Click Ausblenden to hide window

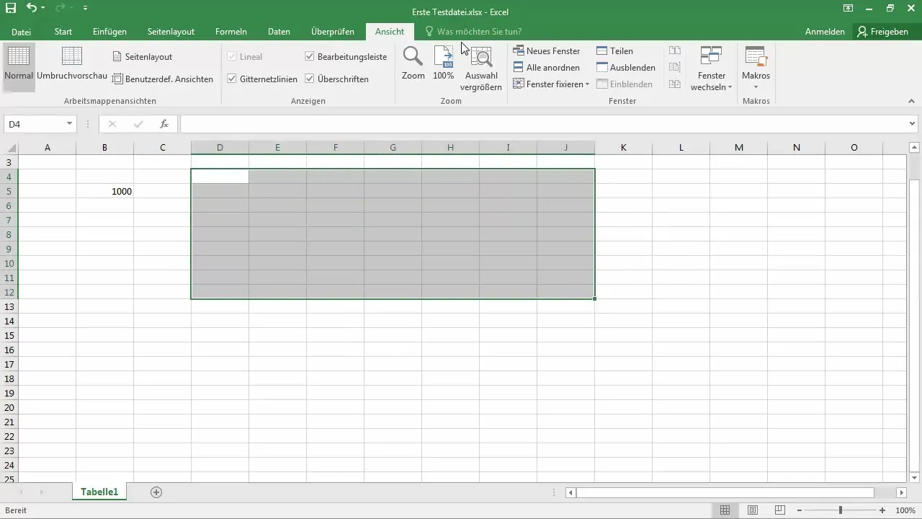626,68
